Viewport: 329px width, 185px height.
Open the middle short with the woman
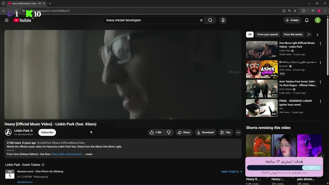[284, 145]
